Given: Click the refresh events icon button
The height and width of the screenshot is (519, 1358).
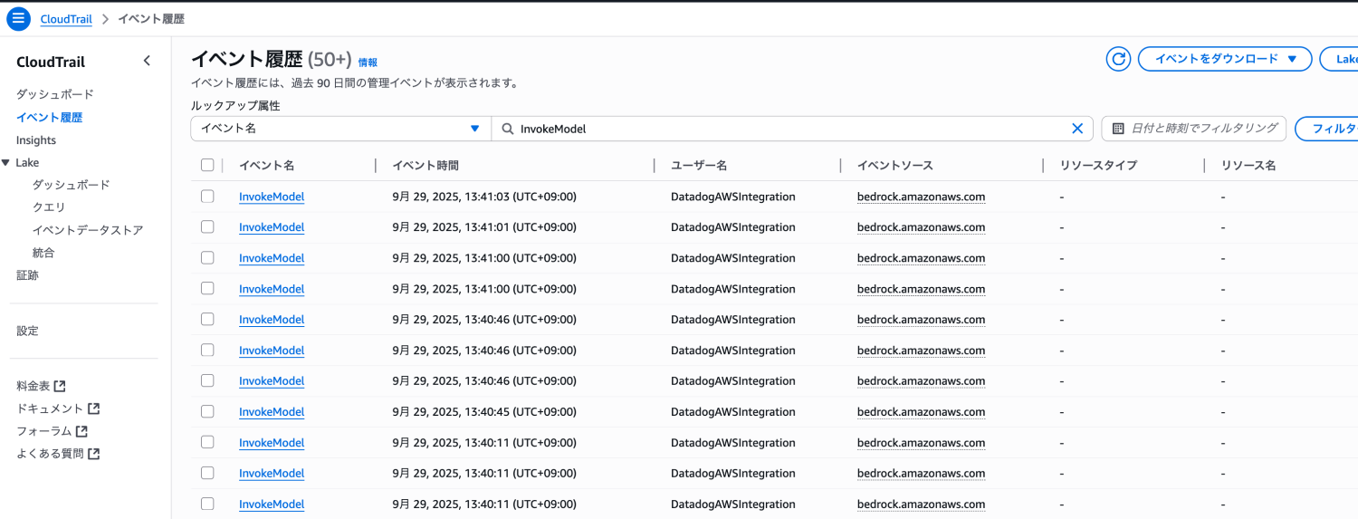Looking at the screenshot, I should (x=1118, y=59).
